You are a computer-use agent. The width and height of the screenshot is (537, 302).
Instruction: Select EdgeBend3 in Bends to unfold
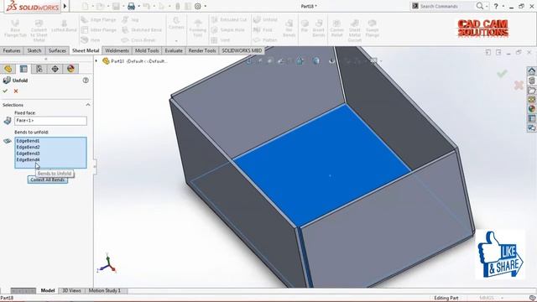[x=28, y=154]
